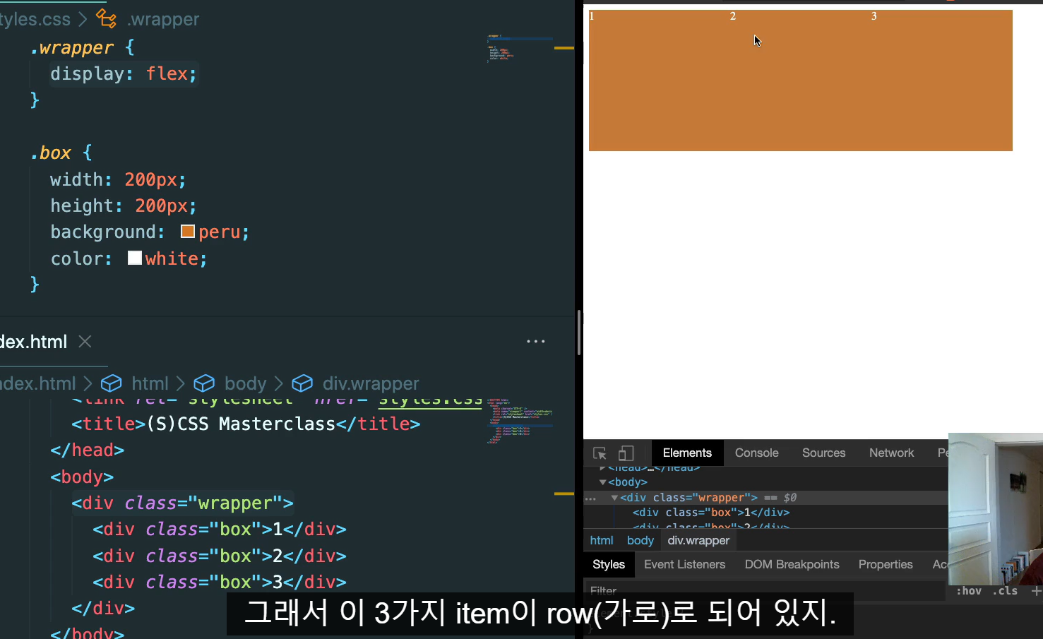Select the div class="wrapper" row in DOM tree
Screen dimensions: 1043x639
pyautogui.click(x=765, y=498)
